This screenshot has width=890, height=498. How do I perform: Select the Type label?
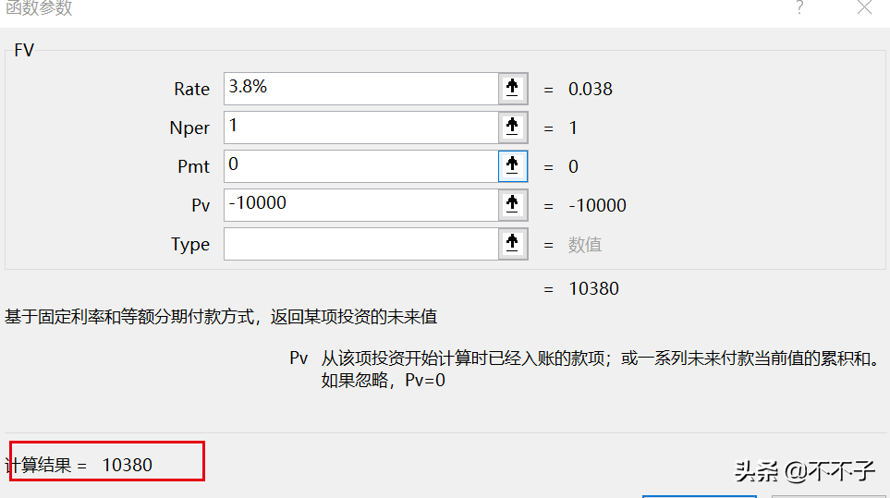pyautogui.click(x=190, y=245)
